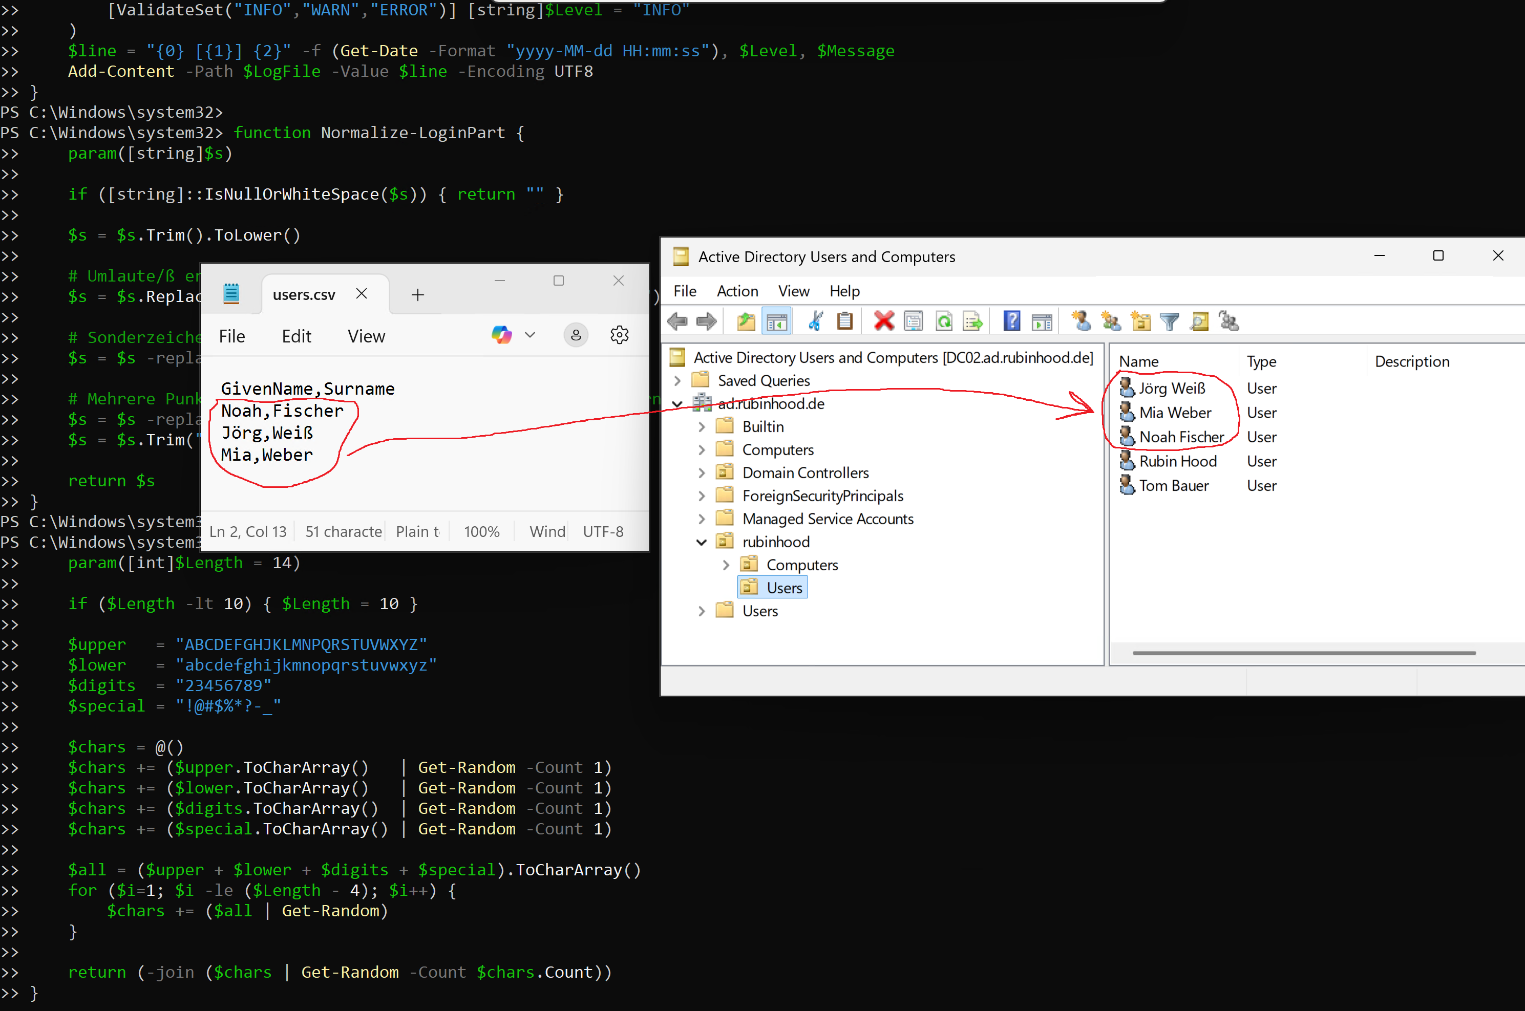Collapse the rubinhood organizational unit
Screen dimensions: 1525x1011
[x=702, y=542]
